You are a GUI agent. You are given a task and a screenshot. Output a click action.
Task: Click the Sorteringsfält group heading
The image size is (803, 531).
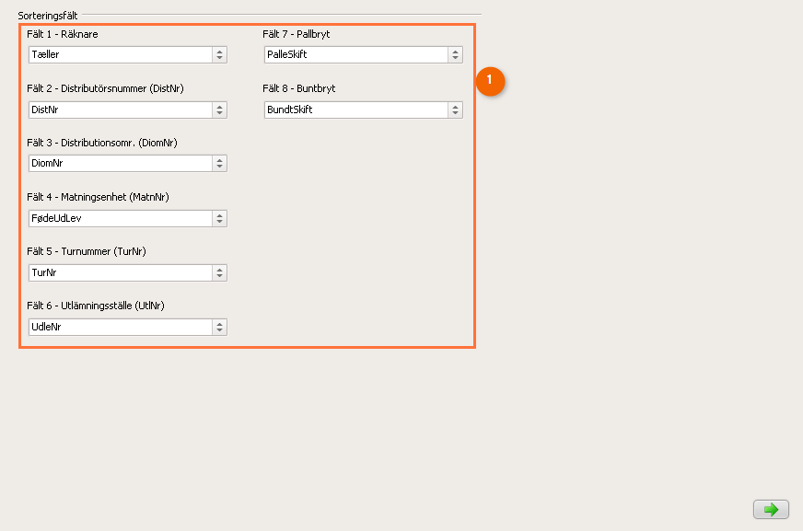click(x=48, y=16)
